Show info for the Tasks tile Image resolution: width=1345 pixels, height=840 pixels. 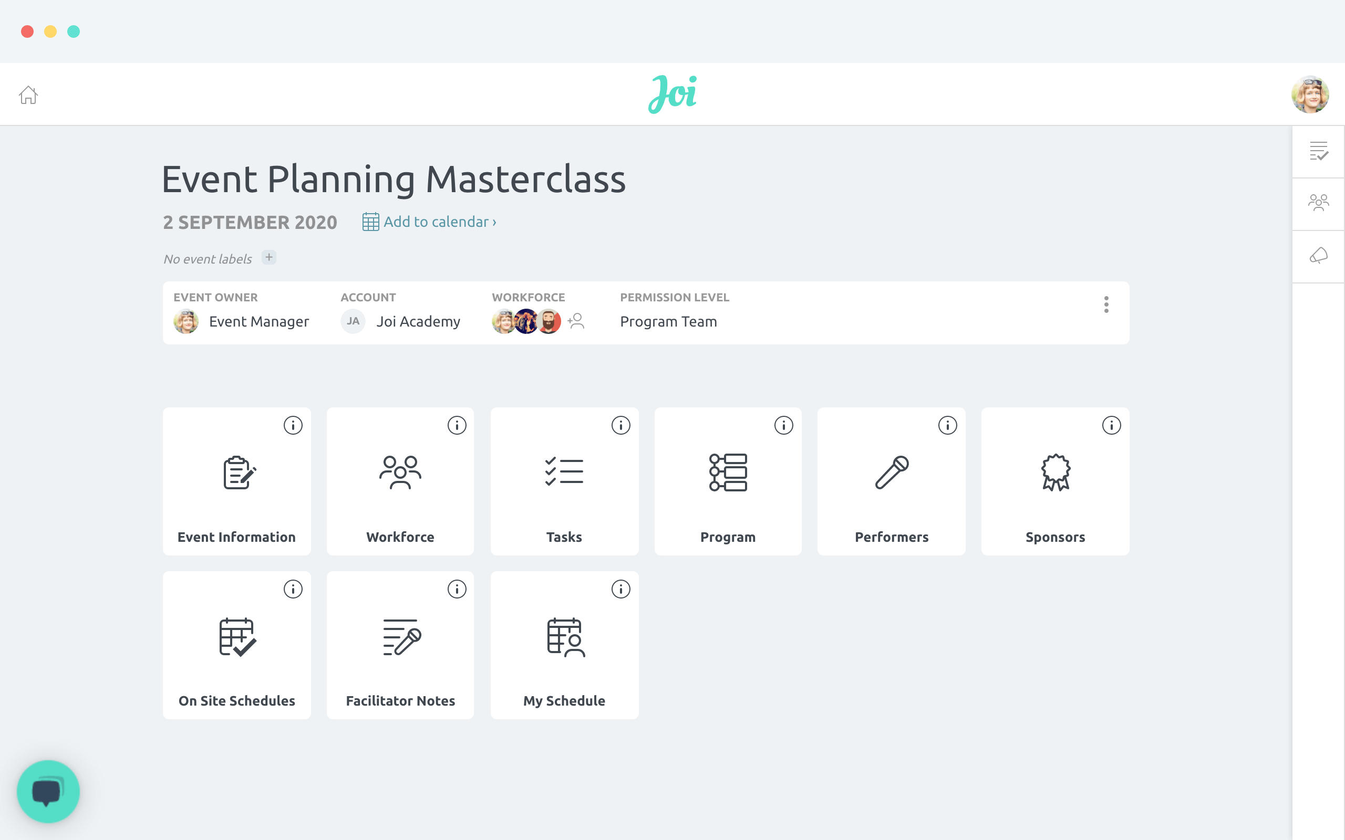[x=620, y=426]
